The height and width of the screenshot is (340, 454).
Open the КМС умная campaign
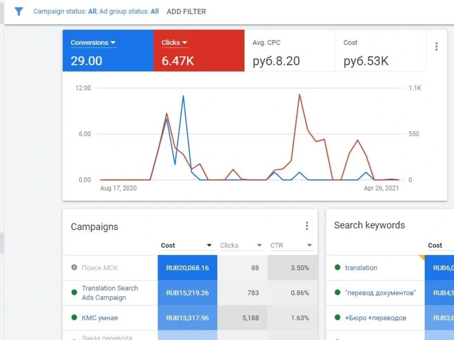[99, 318]
